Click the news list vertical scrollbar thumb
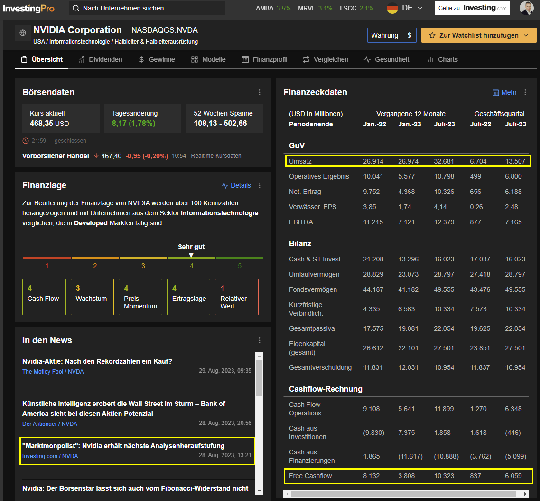 point(260,378)
